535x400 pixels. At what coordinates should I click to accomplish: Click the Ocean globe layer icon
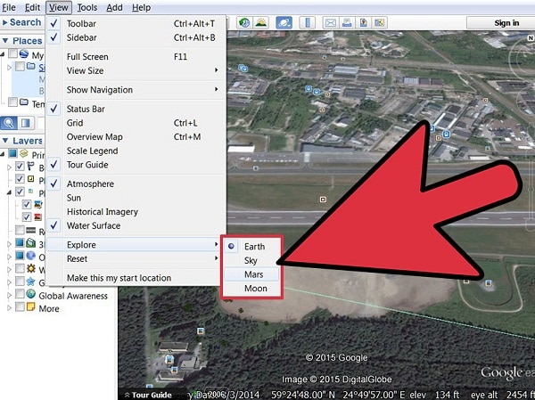[31, 256]
